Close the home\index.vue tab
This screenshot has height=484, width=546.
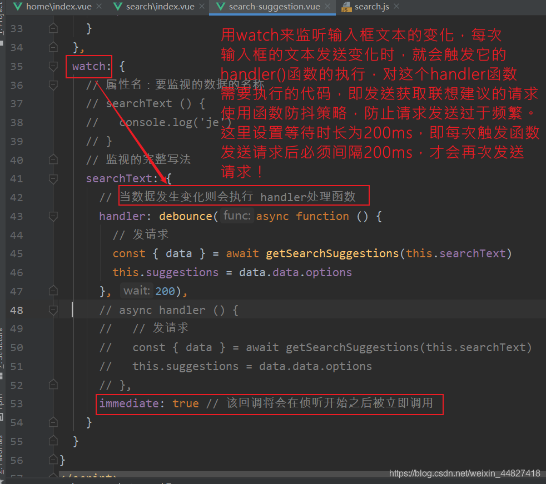pyautogui.click(x=99, y=7)
